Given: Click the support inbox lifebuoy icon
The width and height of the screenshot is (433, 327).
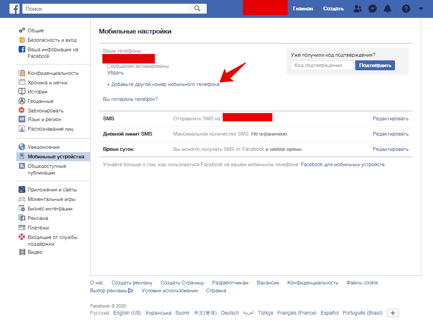Looking at the screenshot, I should [22, 237].
